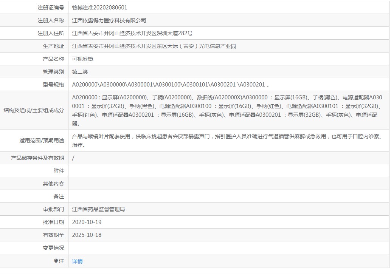
Task: Click the 型号规格 label
Action: coord(53,85)
